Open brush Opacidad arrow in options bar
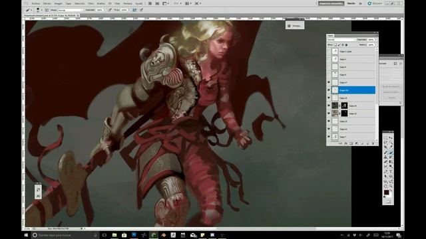The height and width of the screenshot is (239, 426). point(105,10)
